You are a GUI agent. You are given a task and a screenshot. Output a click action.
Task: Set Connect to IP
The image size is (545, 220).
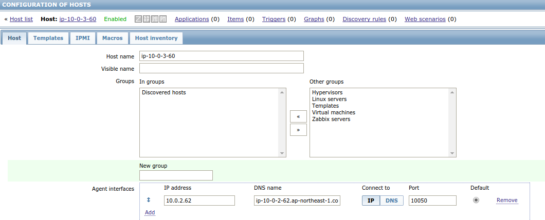[371, 201]
